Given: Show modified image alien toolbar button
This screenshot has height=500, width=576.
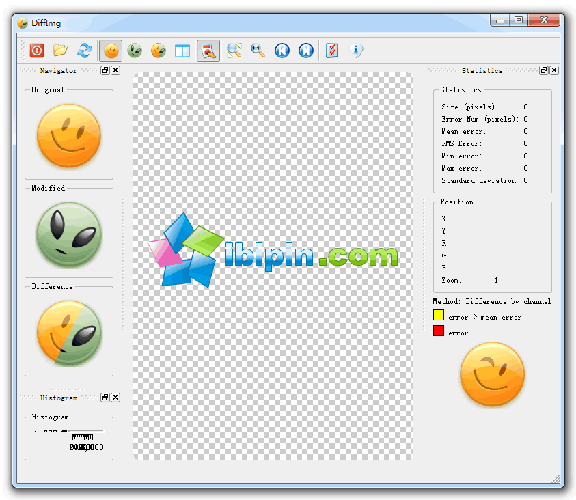Looking at the screenshot, I should click(x=135, y=51).
